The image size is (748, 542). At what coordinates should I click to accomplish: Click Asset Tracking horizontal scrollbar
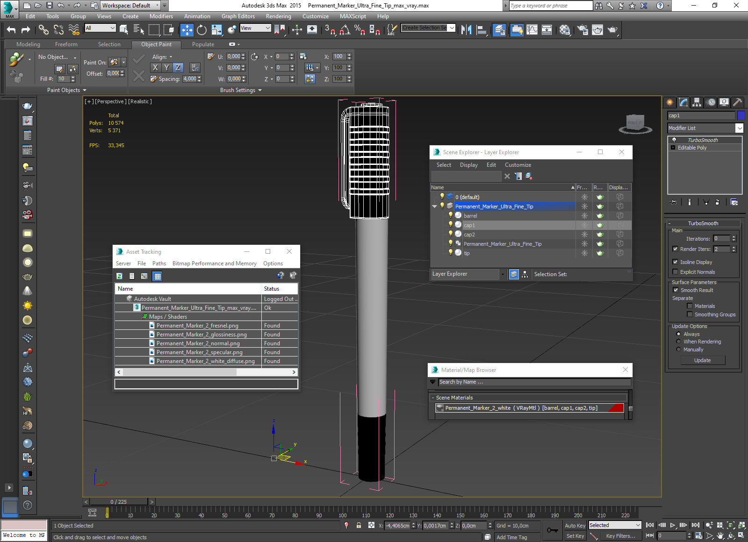click(206, 372)
